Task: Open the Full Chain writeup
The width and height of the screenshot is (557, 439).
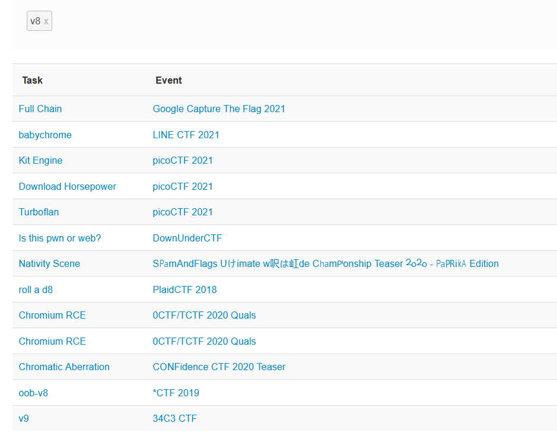Action: (40, 109)
